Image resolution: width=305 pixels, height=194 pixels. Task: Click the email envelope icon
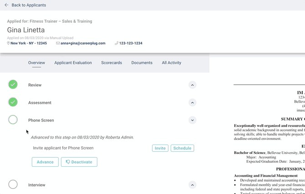(x=58, y=43)
